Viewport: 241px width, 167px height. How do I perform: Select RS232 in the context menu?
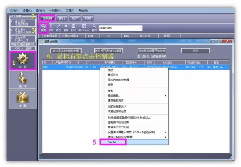pos(112,141)
